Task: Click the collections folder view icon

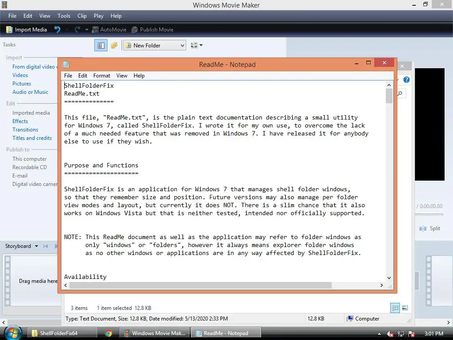Action: pyautogui.click(x=115, y=46)
